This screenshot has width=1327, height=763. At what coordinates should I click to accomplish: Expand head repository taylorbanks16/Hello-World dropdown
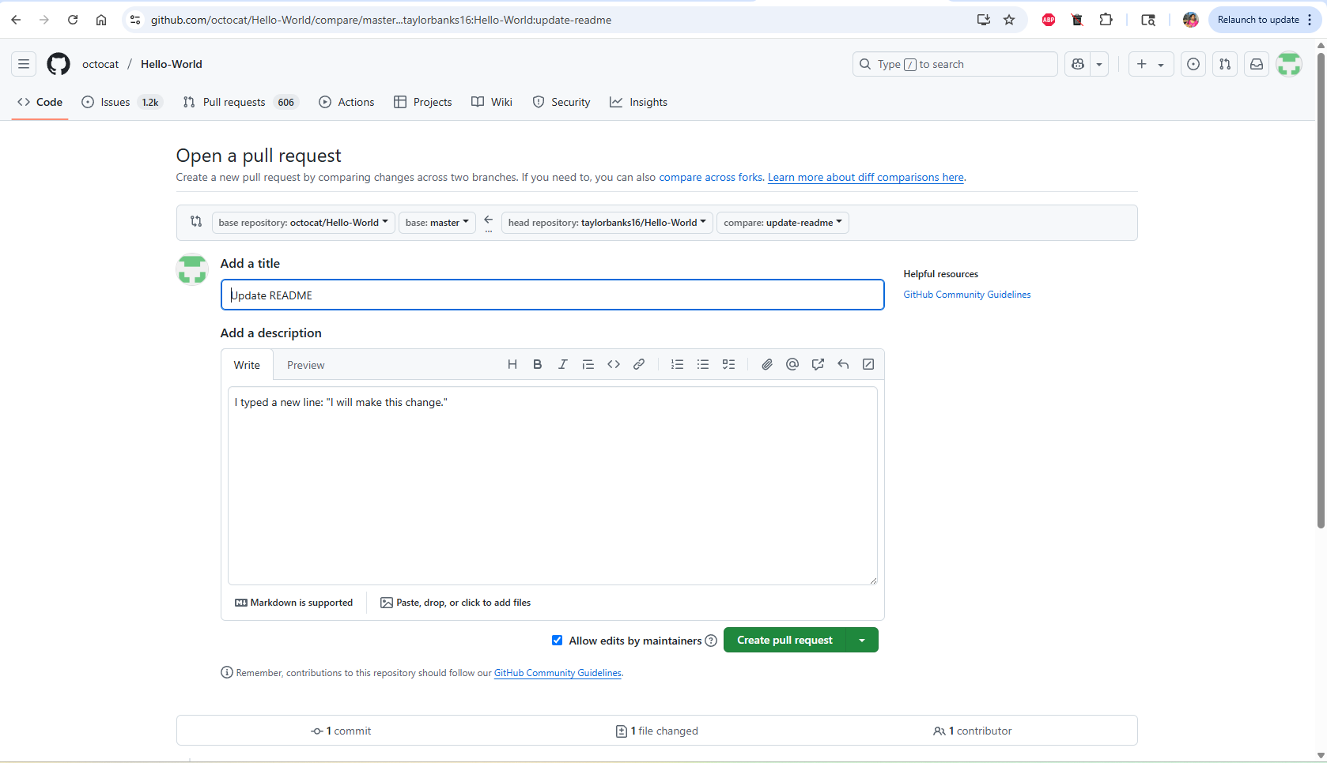pyautogui.click(x=607, y=223)
